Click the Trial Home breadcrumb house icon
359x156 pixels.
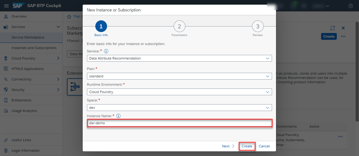(x=69, y=16)
